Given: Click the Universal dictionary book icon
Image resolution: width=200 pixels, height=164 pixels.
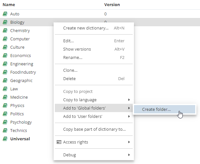Looking at the screenshot, I should point(5,139).
